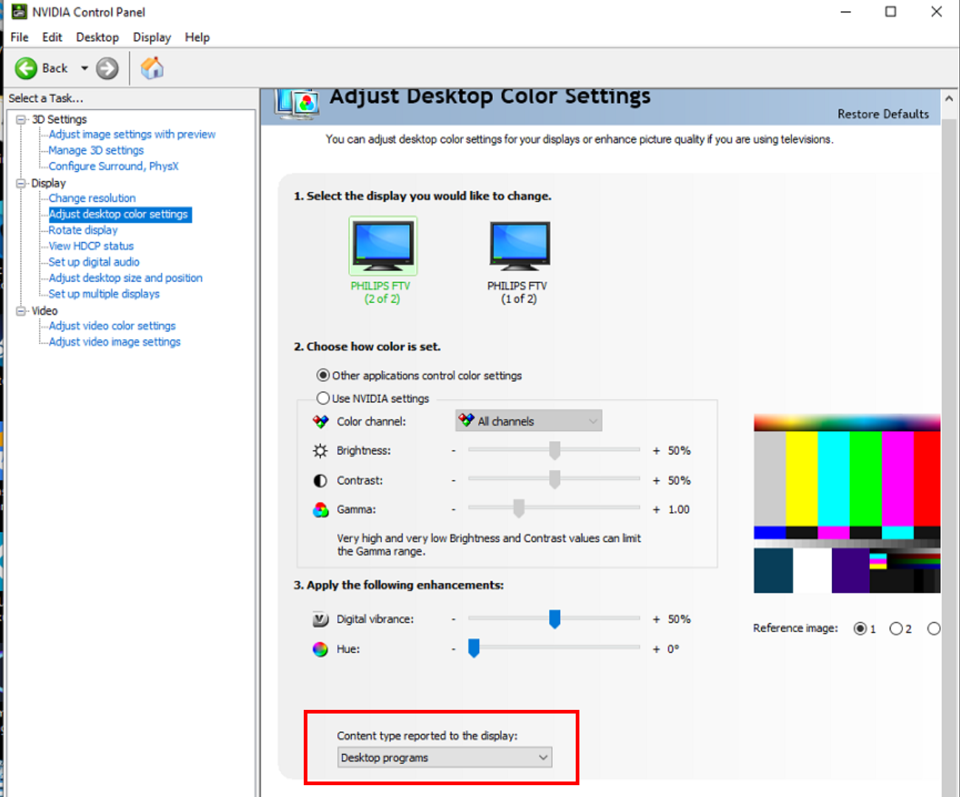Screen dimensions: 960x797
Task: Open Change resolution task
Action: [92, 198]
